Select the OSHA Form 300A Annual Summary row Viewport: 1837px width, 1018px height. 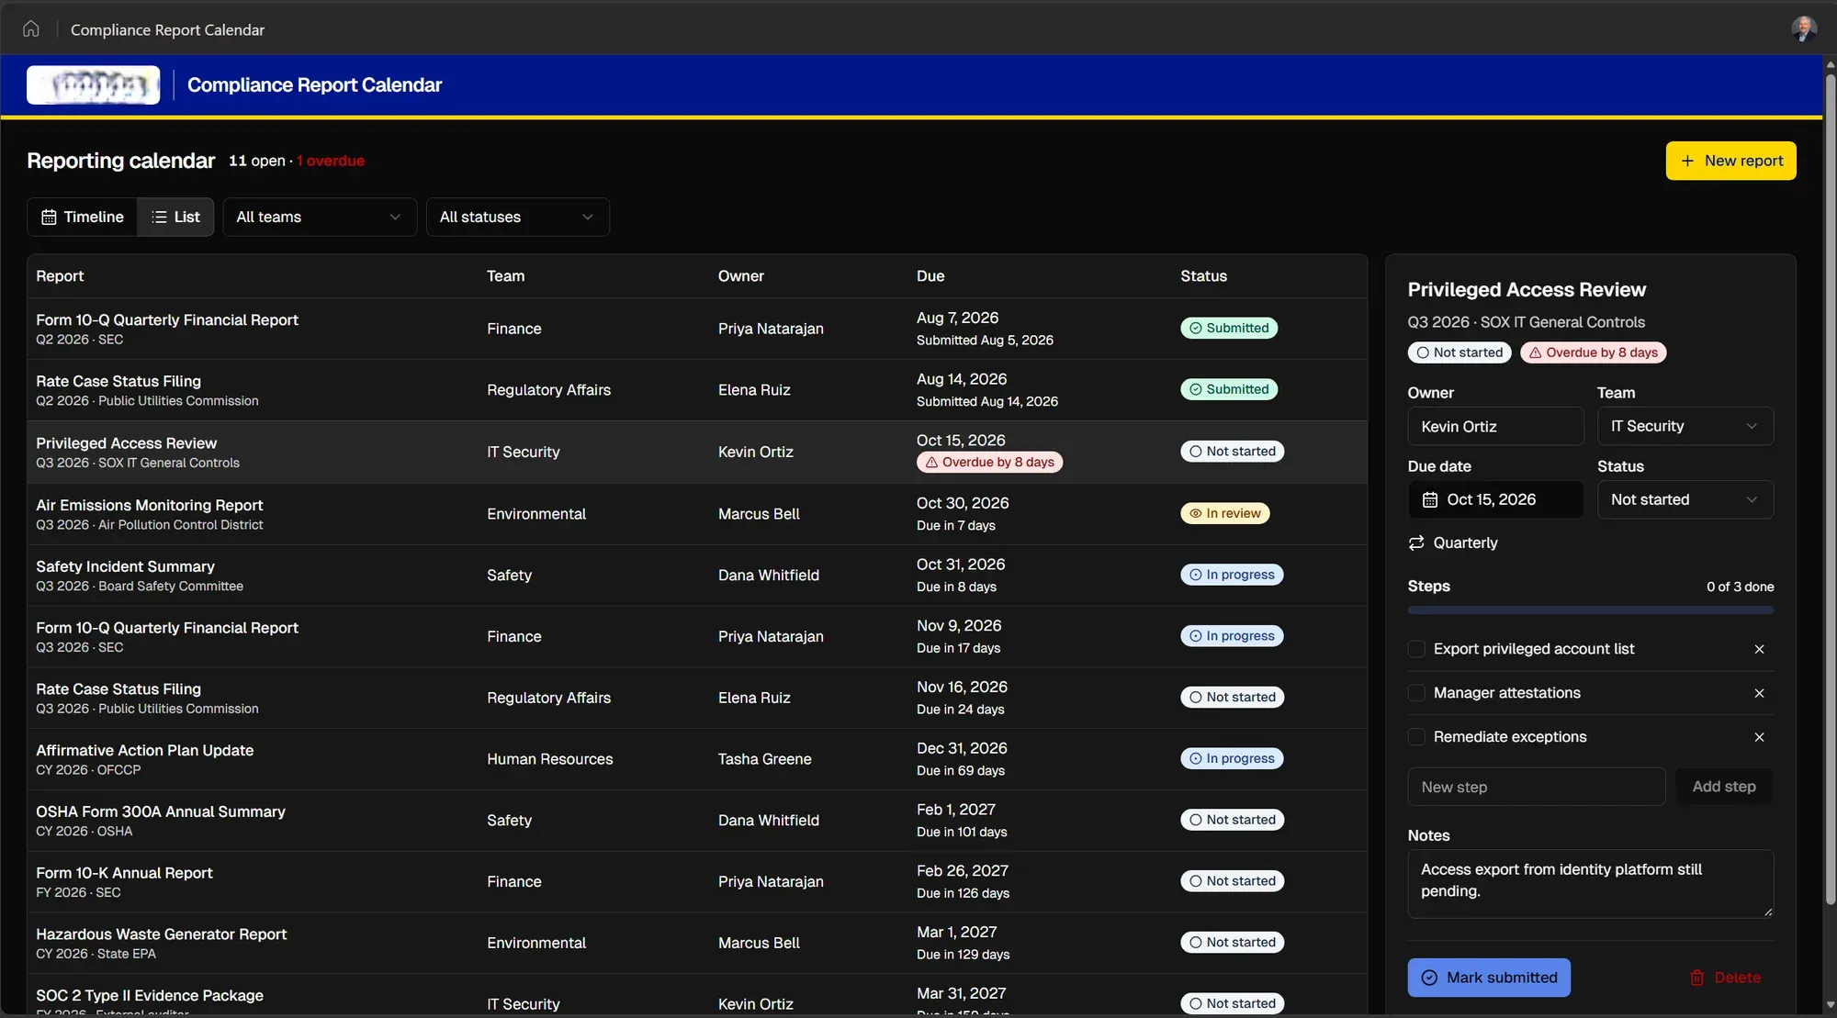[x=696, y=821]
